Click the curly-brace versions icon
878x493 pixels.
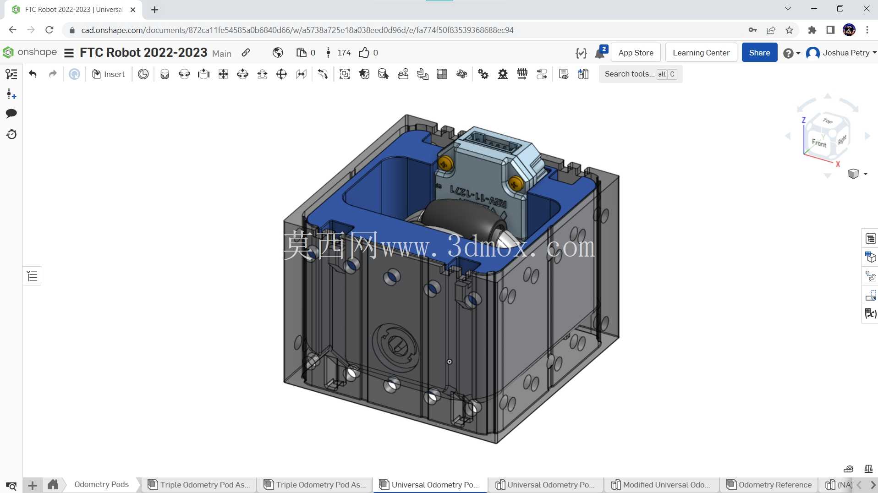(581, 53)
